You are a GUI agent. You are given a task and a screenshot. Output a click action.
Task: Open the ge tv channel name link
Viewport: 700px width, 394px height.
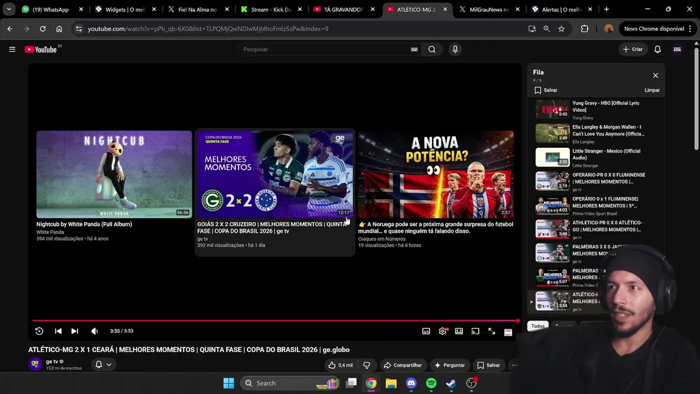(x=52, y=362)
